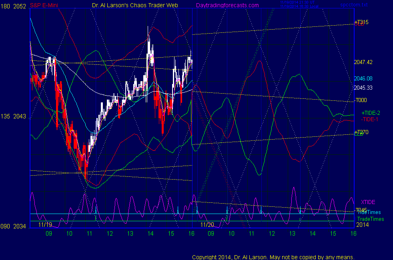The image size is (393, 260).
Task: Click the 14 hour label of the 11/20 session
Action: (313, 234)
